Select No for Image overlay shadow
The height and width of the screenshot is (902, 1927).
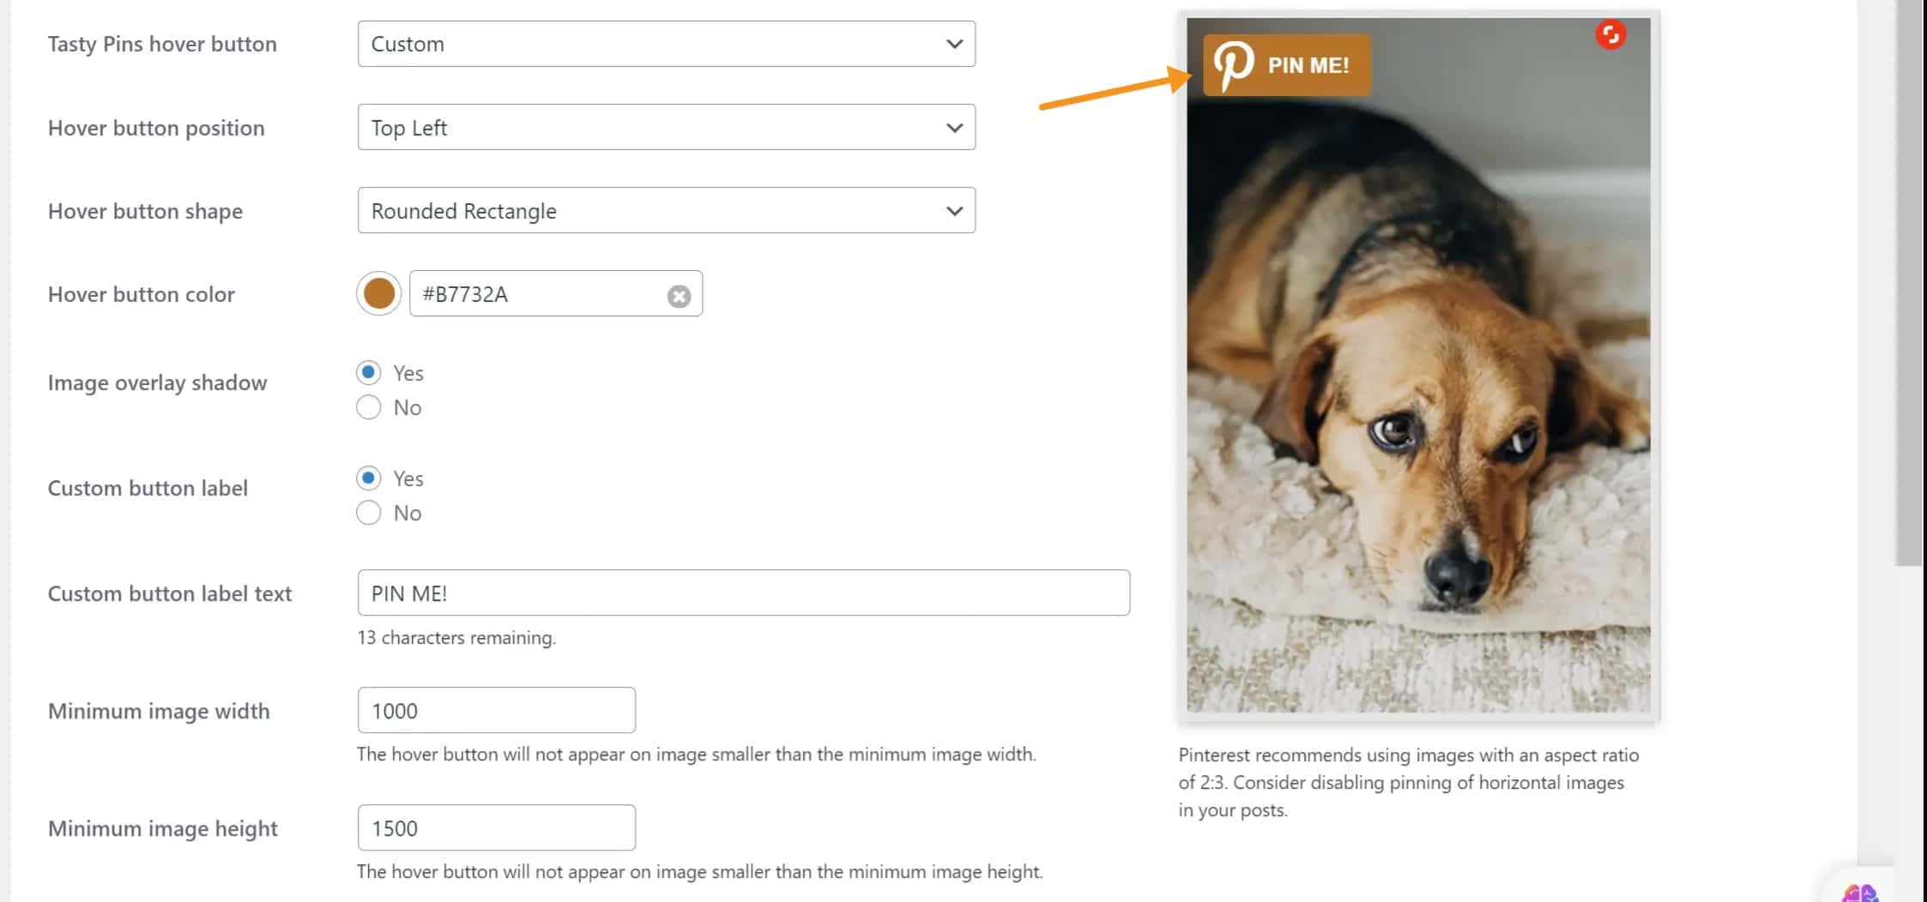368,407
